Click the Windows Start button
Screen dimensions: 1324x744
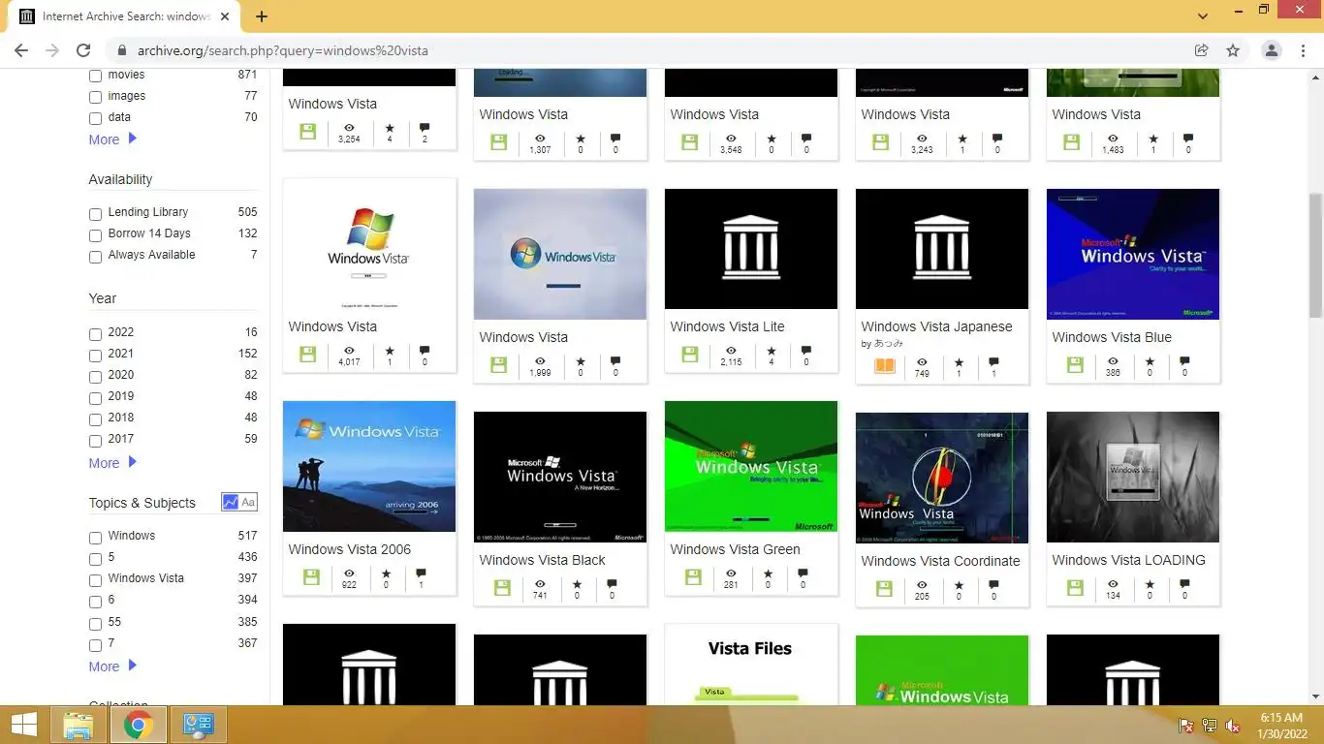23,725
